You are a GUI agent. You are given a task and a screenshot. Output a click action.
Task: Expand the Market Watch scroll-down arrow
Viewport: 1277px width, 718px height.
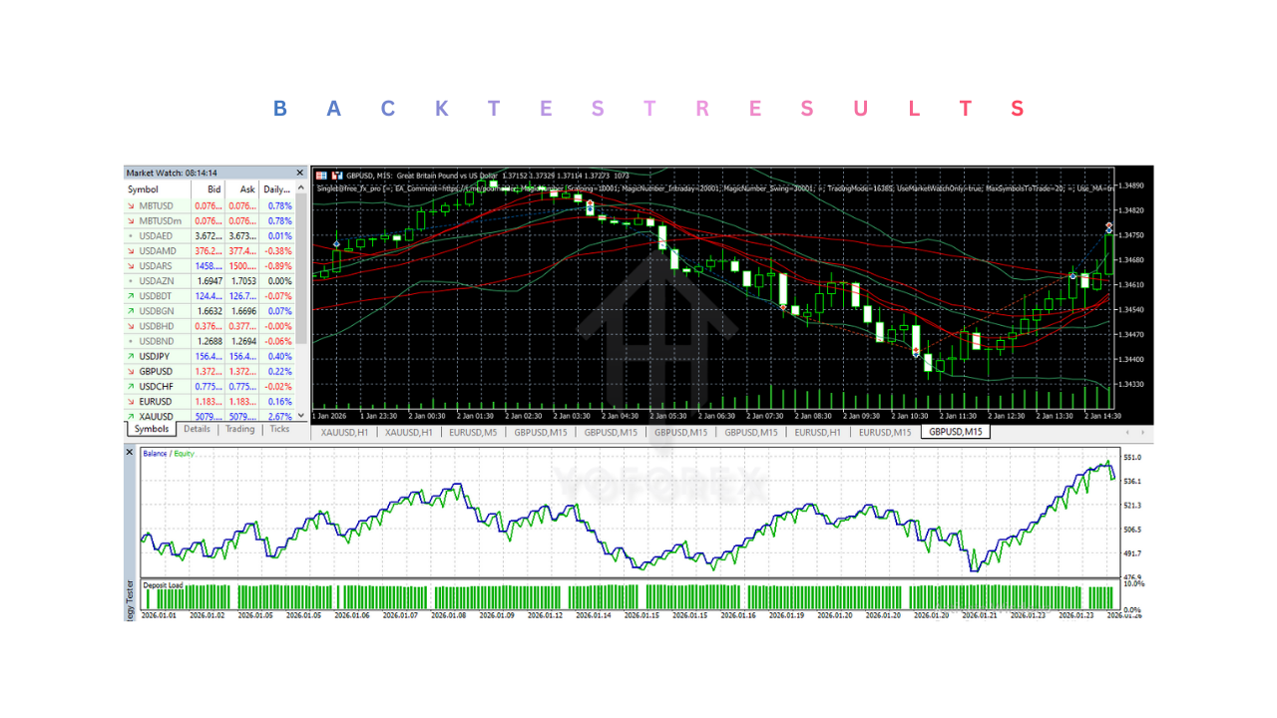(x=301, y=416)
